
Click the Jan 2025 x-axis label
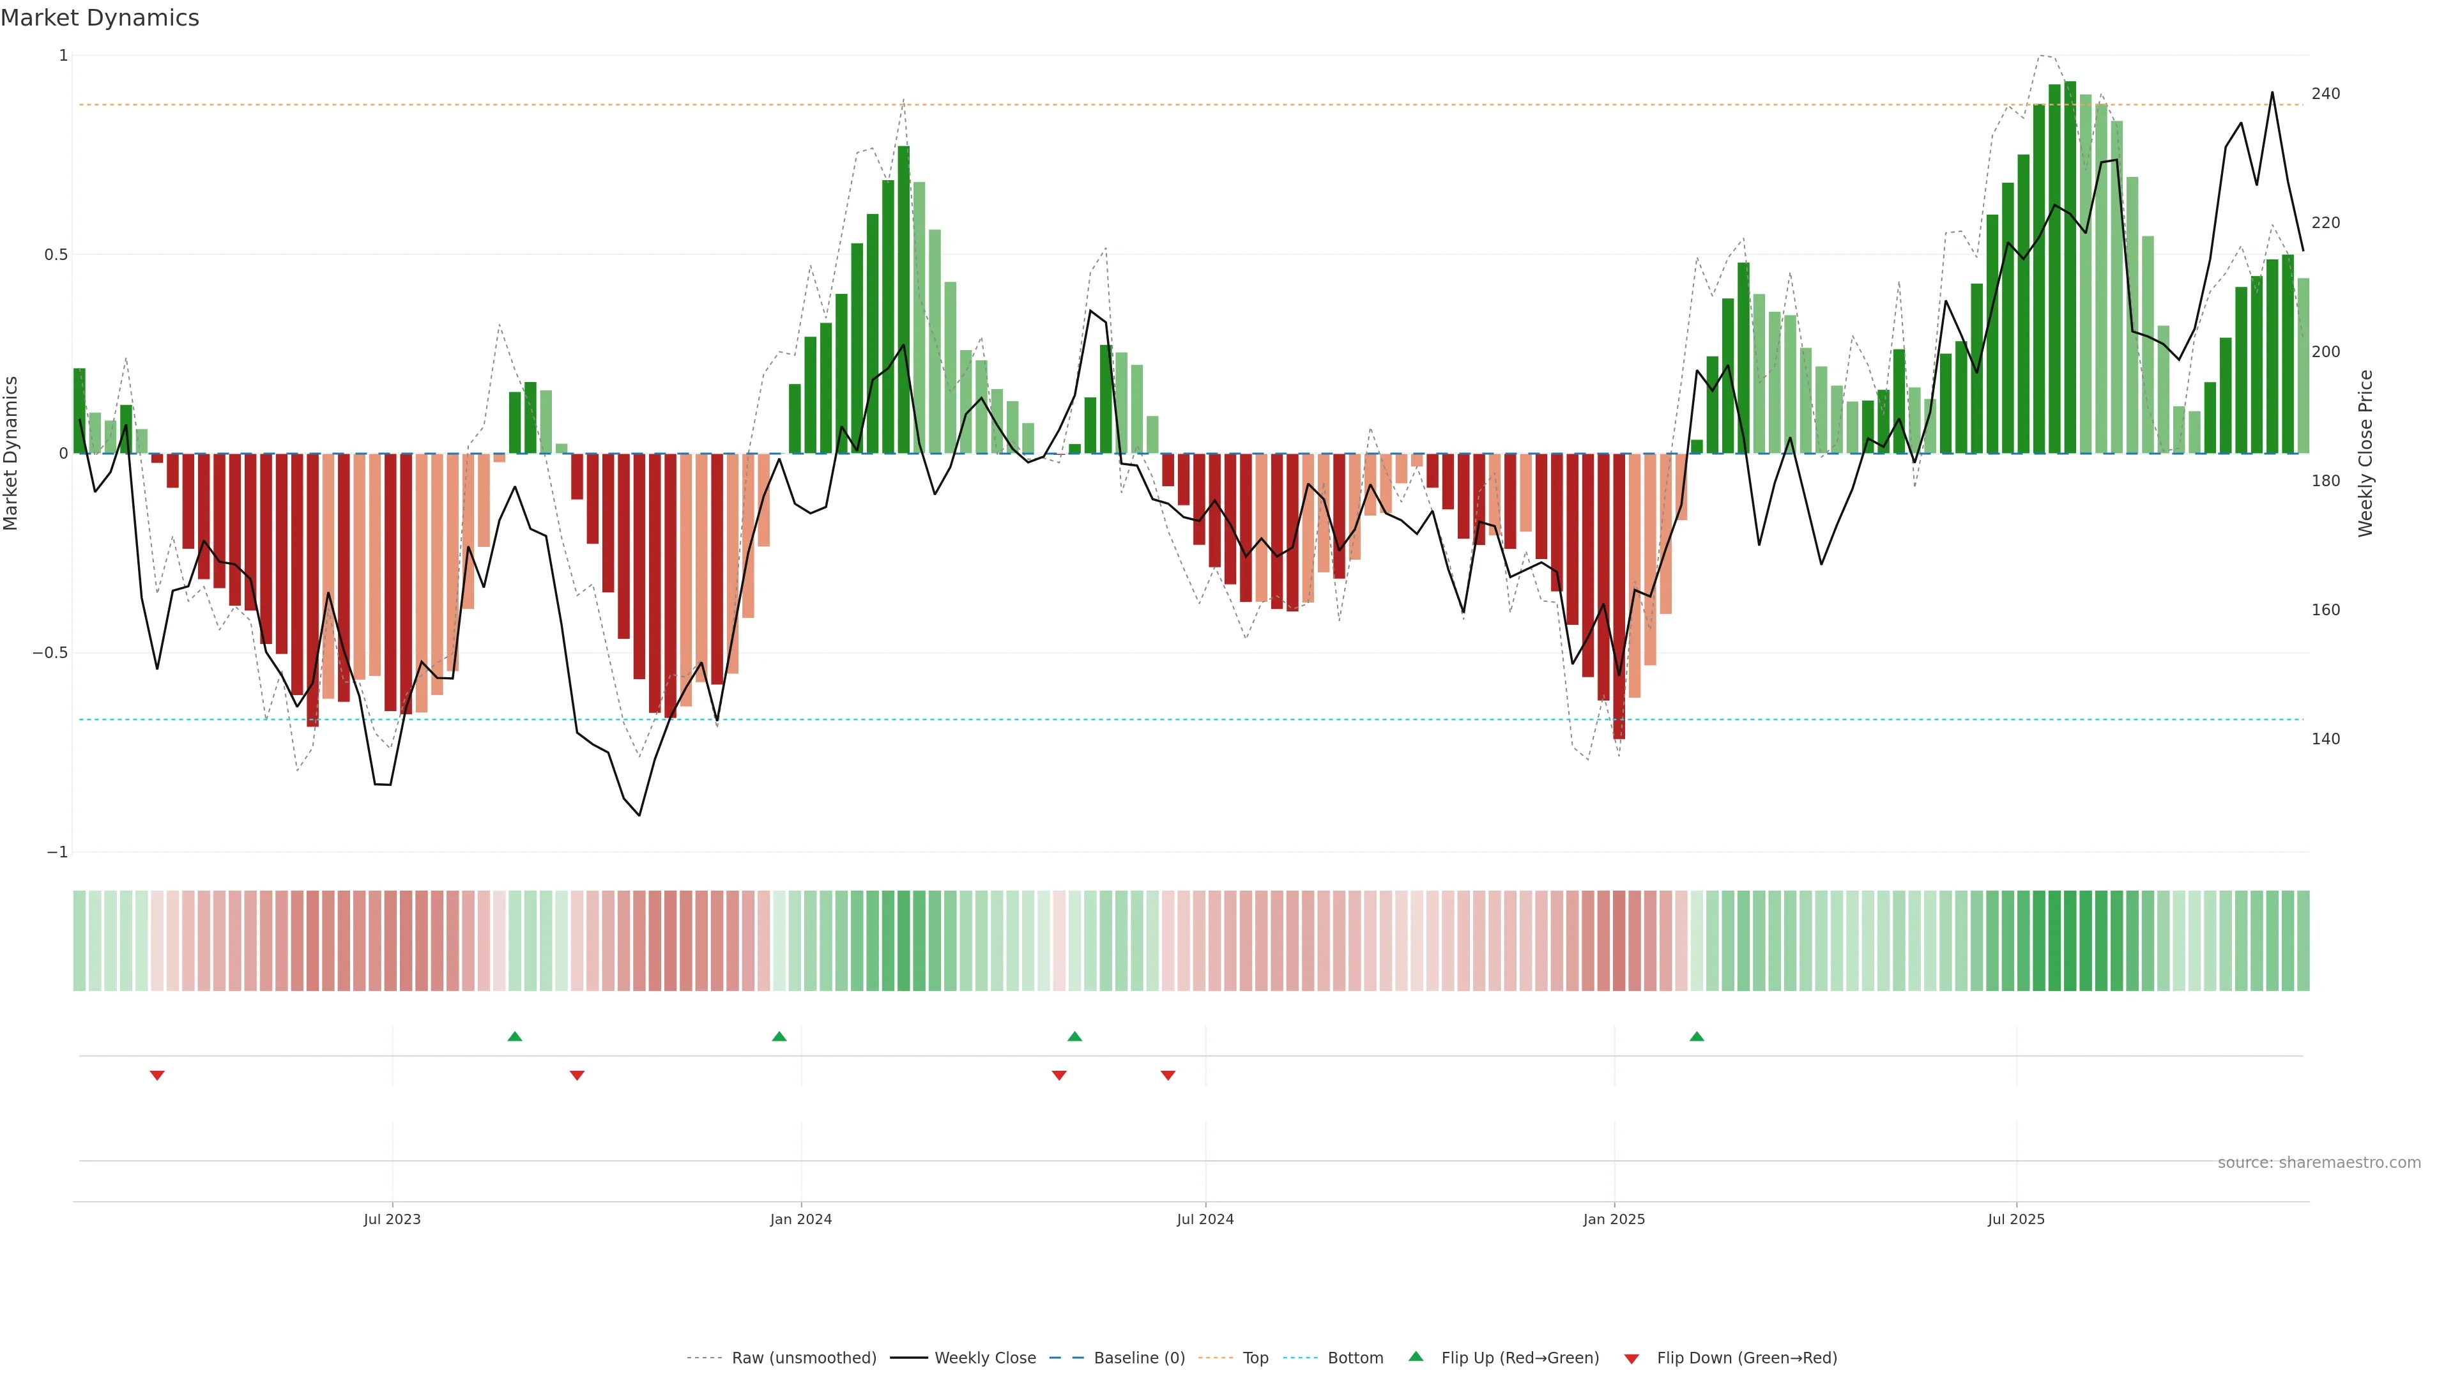pos(1614,1219)
